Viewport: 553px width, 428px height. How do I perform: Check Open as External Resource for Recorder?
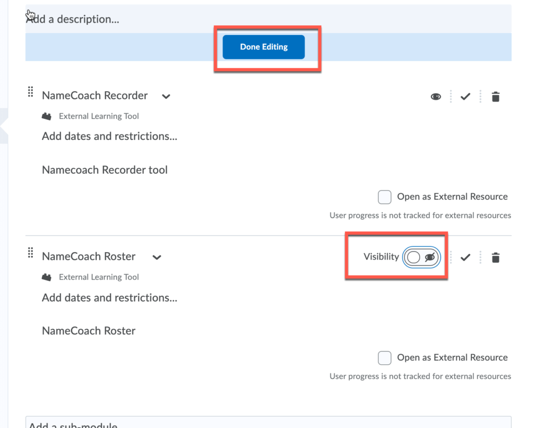tap(385, 197)
